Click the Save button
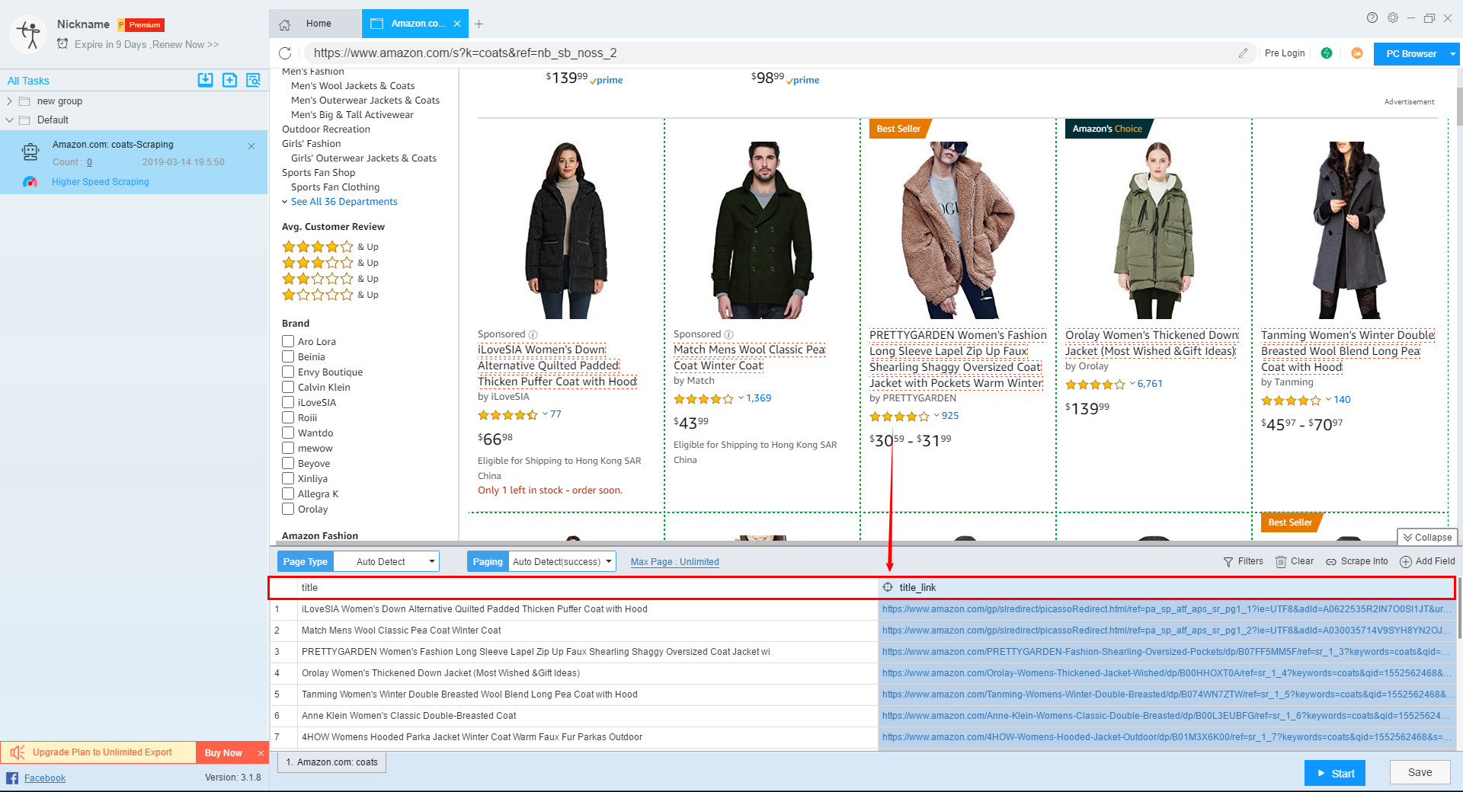This screenshot has height=792, width=1463. click(1420, 772)
